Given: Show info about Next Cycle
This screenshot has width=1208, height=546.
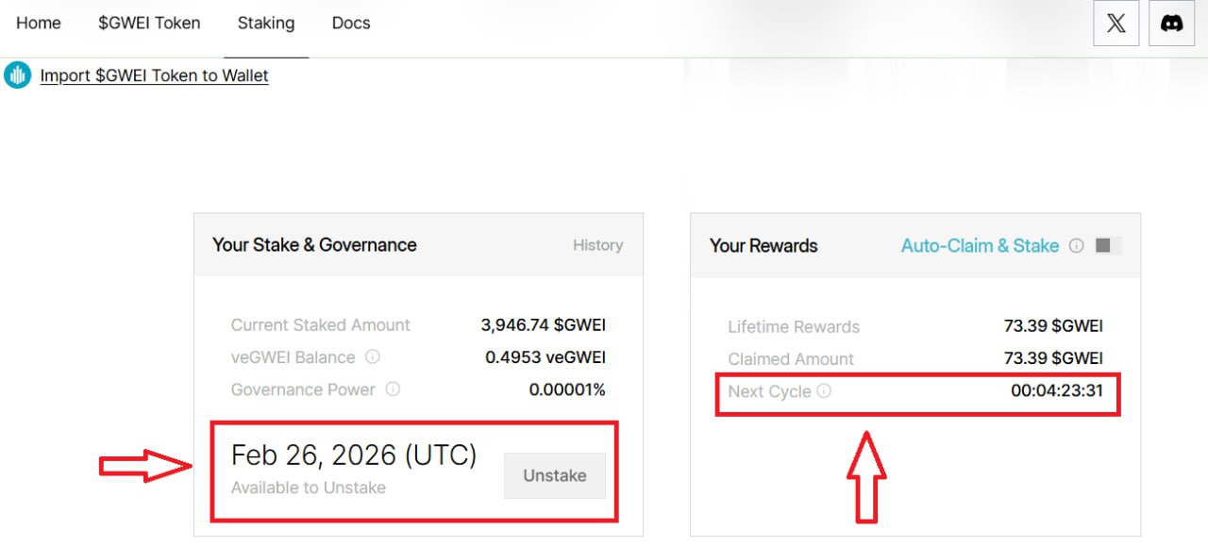Looking at the screenshot, I should tap(824, 390).
